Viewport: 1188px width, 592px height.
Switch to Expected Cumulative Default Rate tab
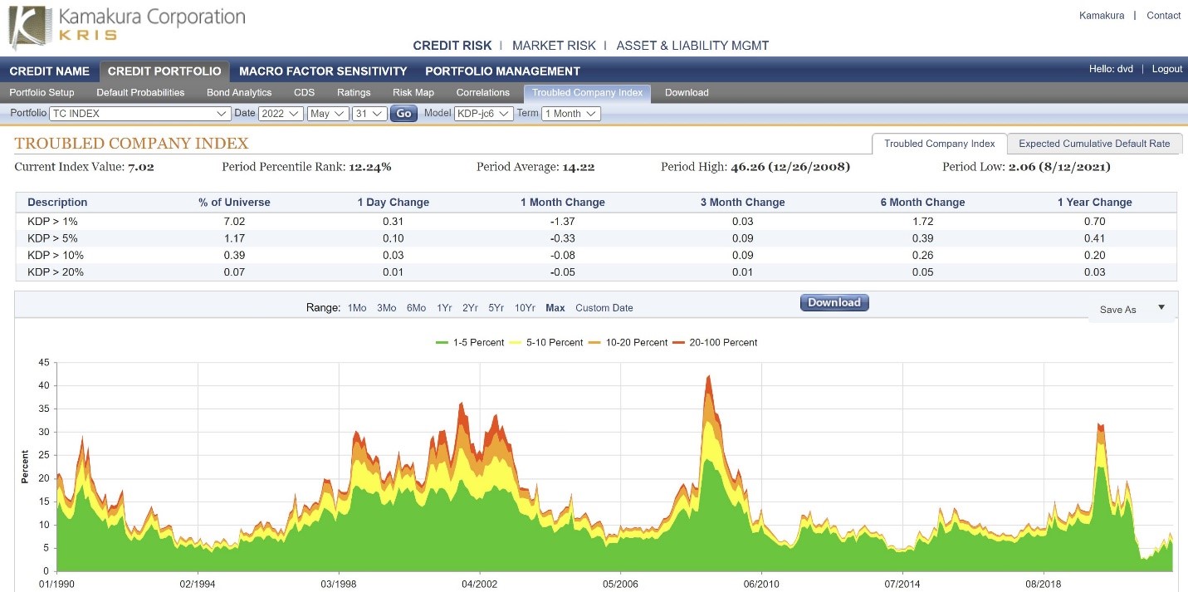[1094, 144]
